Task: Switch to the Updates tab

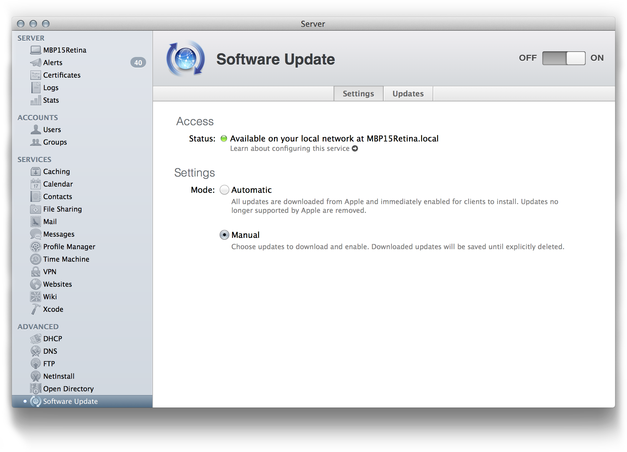Action: [408, 94]
